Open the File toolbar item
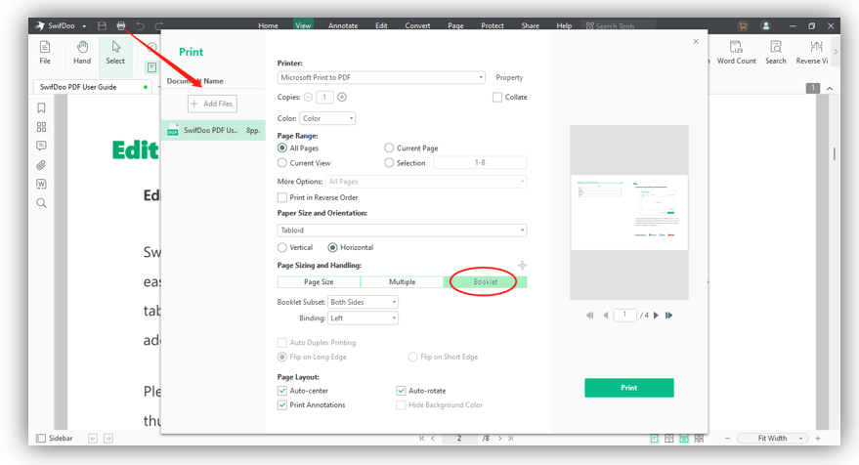859x465 pixels. [x=45, y=53]
